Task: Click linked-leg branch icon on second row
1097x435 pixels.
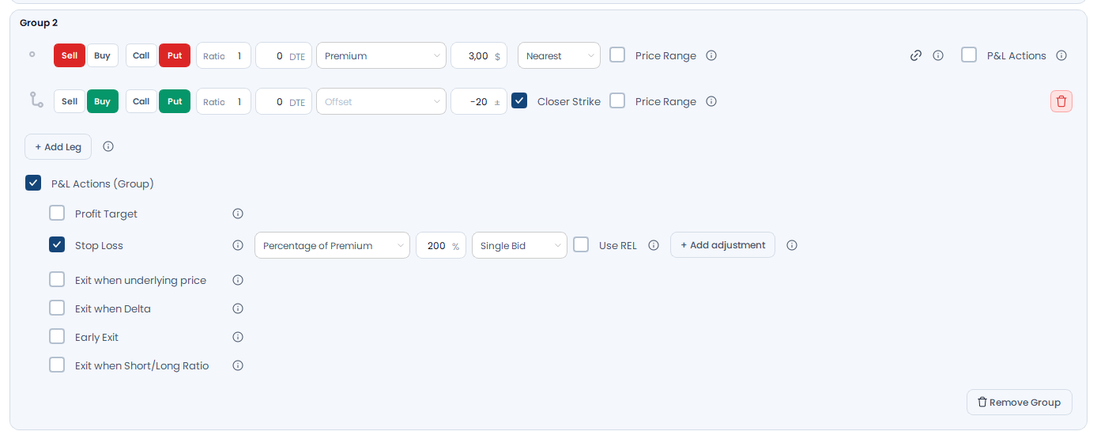Action: coord(36,100)
